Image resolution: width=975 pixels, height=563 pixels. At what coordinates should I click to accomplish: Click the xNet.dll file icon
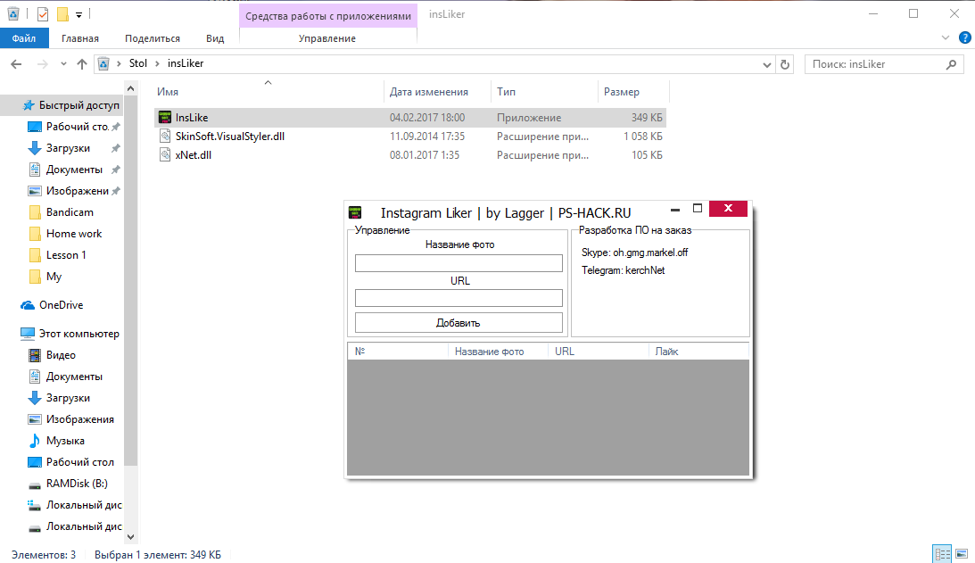(x=165, y=155)
